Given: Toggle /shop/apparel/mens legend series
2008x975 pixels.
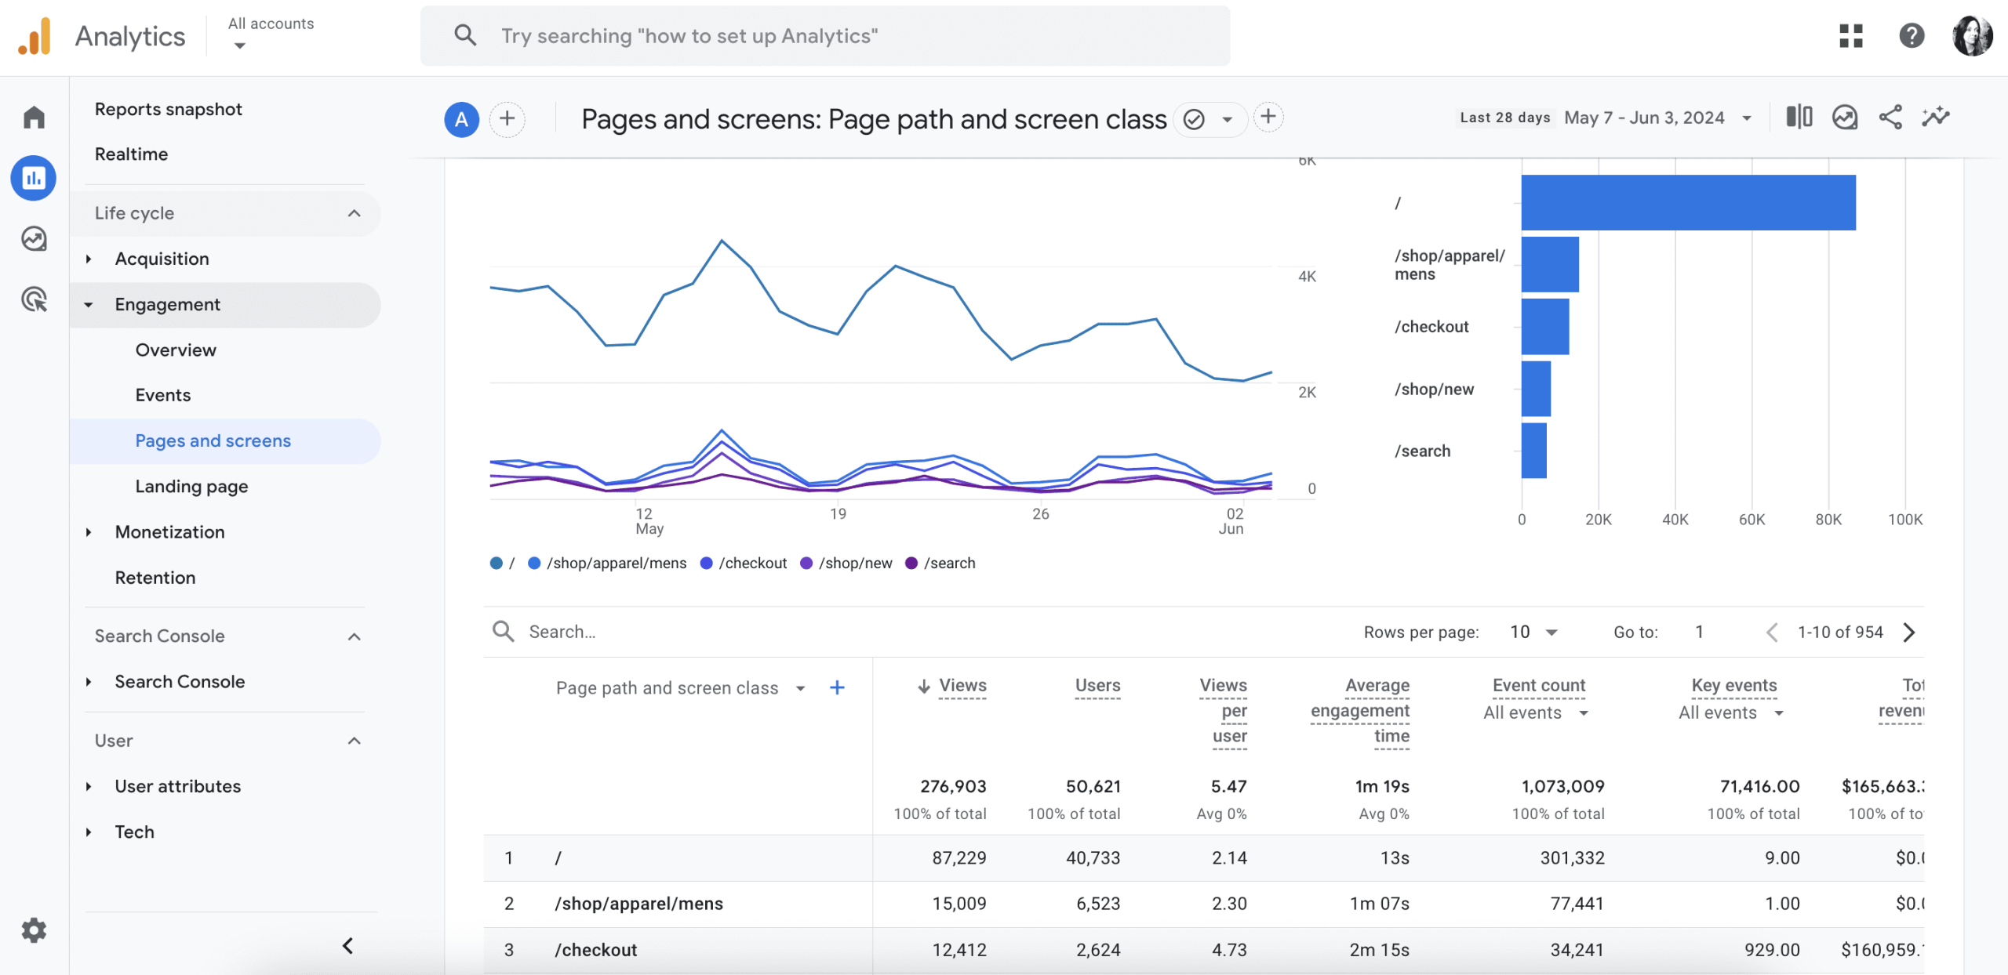Looking at the screenshot, I should click(607, 564).
